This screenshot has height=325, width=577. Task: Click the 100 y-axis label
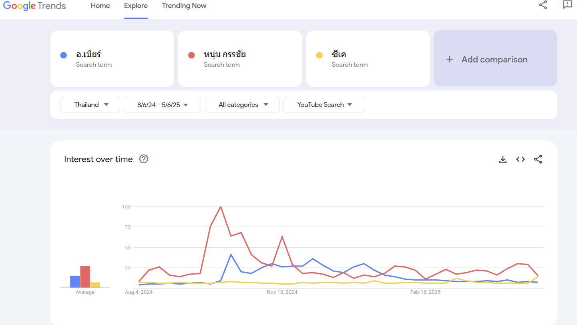click(127, 207)
